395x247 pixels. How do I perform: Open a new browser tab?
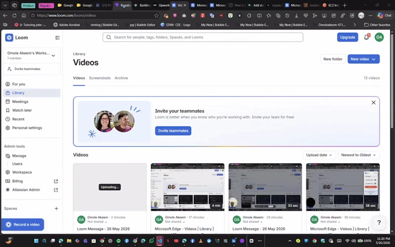point(345,5)
